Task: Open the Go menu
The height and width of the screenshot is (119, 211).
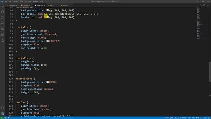Action: pos(26,2)
